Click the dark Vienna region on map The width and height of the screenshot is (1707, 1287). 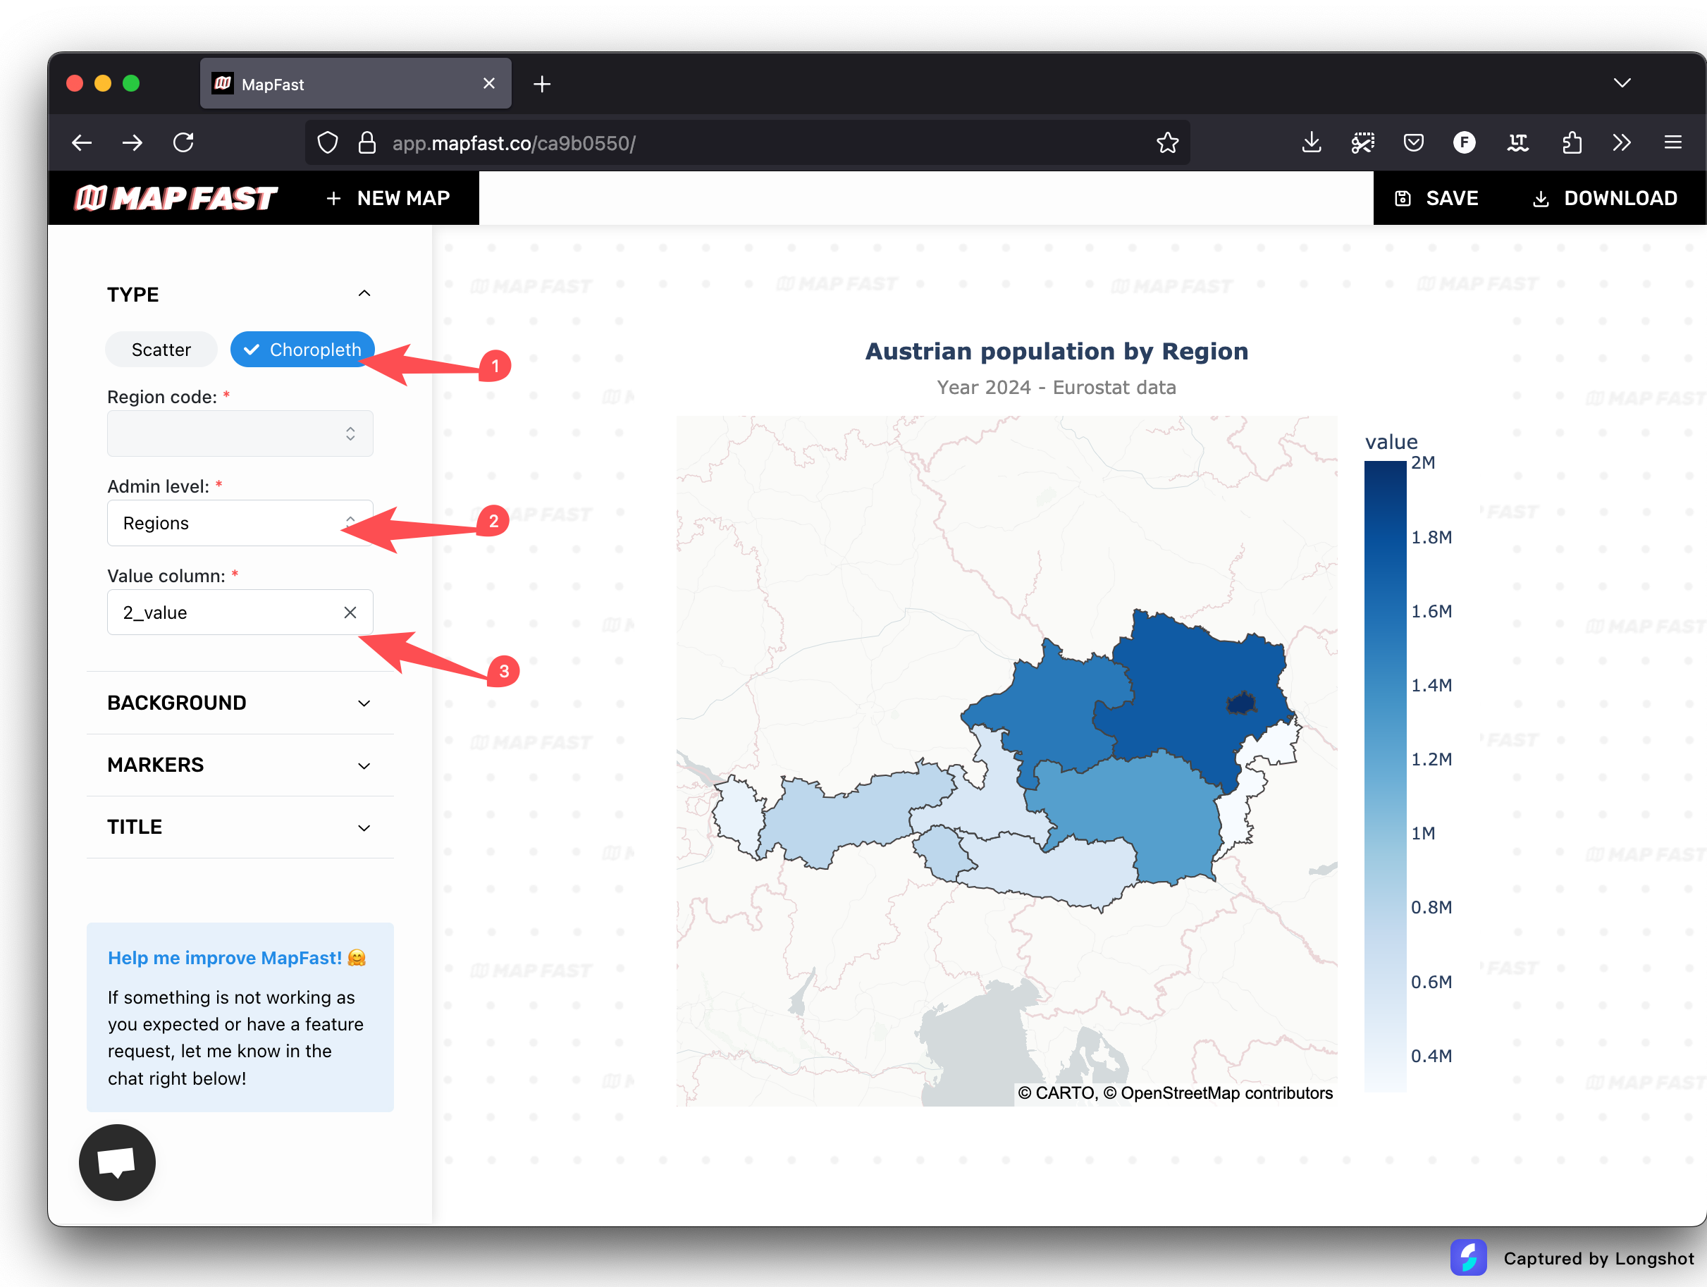coord(1242,703)
